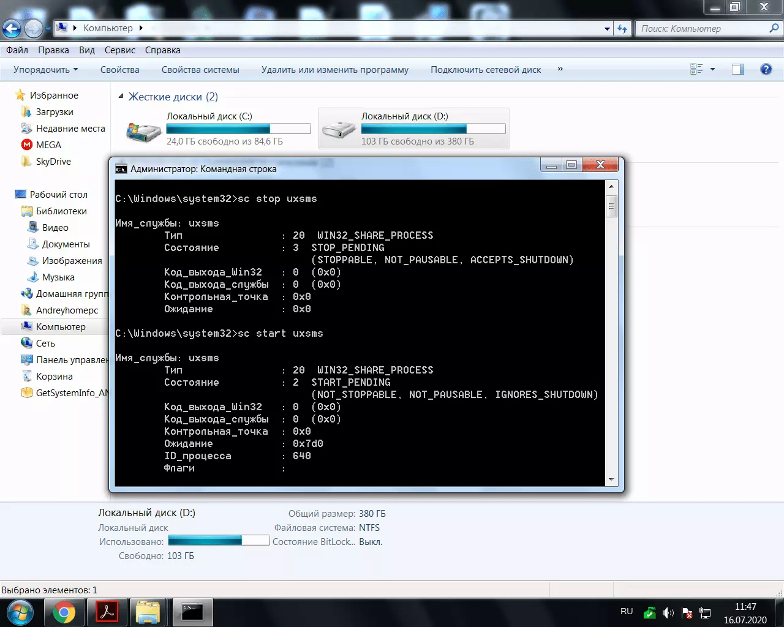This screenshot has width=784, height=627.
Task: Select Недавние места in the sidebar
Action: pyautogui.click(x=63, y=129)
